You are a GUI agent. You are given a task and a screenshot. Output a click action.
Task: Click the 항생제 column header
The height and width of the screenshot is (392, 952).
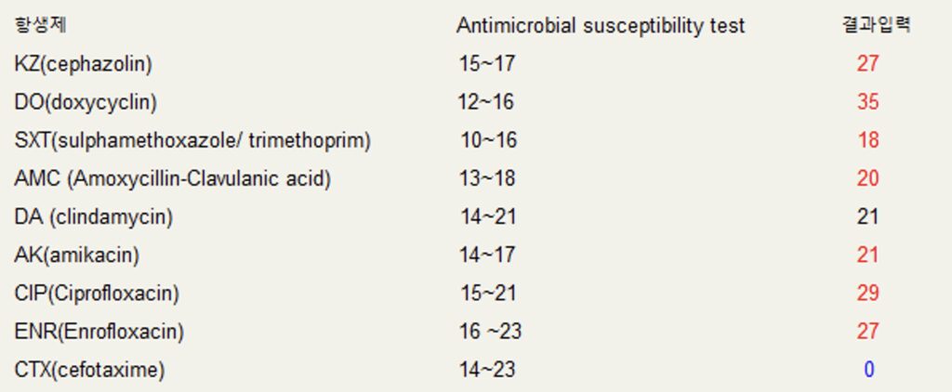coord(40,25)
